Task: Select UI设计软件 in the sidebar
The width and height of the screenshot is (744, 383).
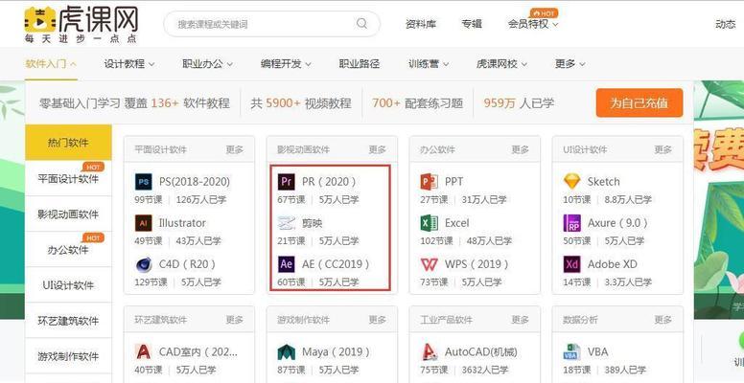Action: point(68,285)
